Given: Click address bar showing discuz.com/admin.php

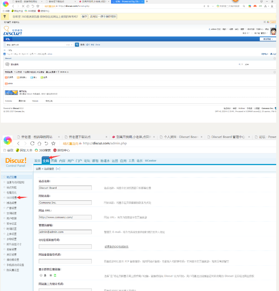Looking at the screenshot, I should pyautogui.click(x=105, y=143).
